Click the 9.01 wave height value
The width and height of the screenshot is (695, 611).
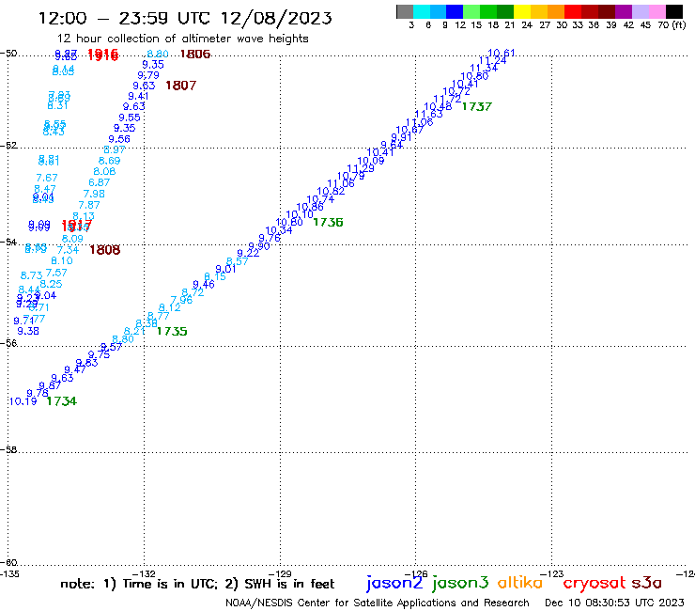[225, 269]
